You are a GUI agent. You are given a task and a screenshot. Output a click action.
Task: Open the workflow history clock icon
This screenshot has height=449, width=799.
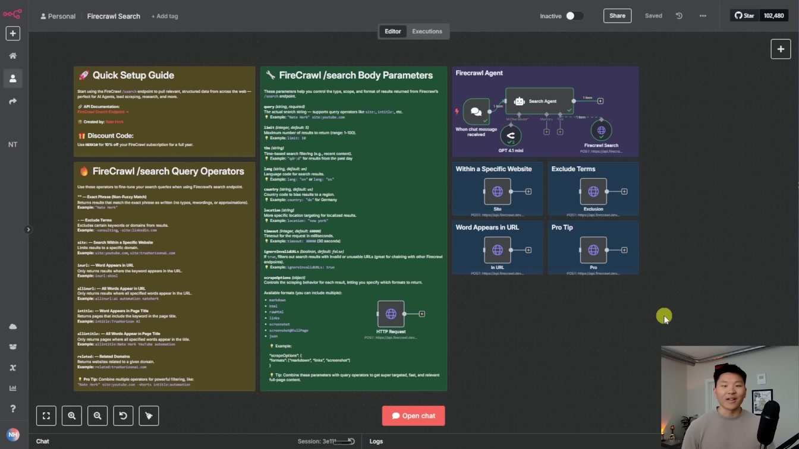(x=679, y=16)
